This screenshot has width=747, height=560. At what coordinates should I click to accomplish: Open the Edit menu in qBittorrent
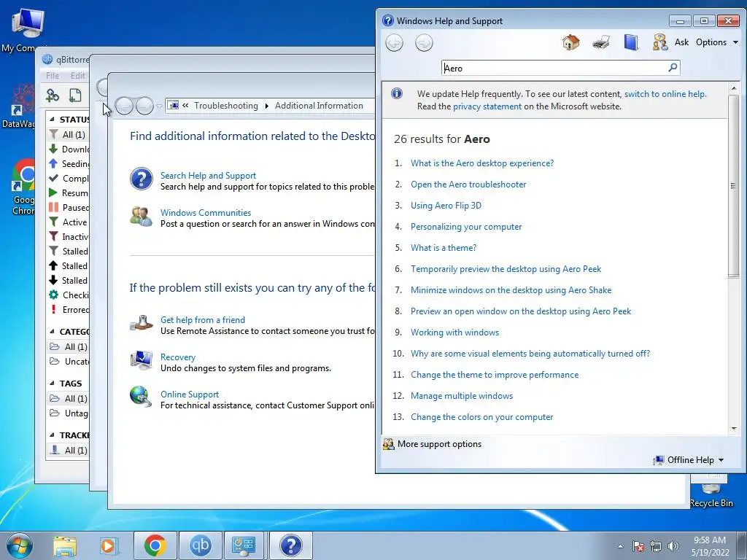pyautogui.click(x=77, y=75)
